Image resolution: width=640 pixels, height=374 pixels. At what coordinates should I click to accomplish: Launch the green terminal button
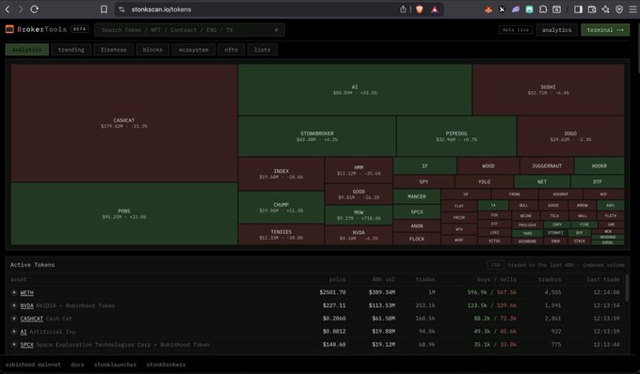tap(605, 30)
